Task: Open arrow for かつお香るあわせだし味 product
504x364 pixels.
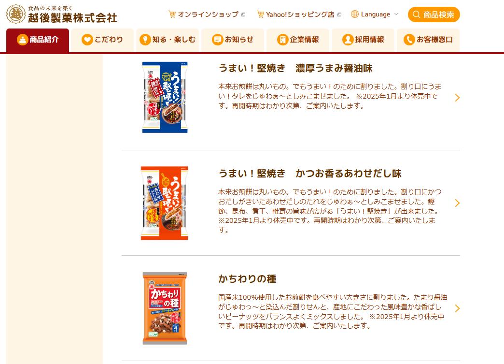Action: pyautogui.click(x=457, y=203)
